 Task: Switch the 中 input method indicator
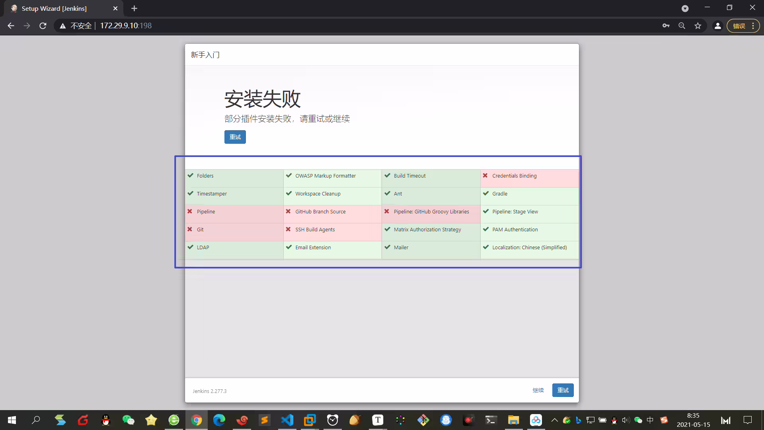pyautogui.click(x=650, y=420)
